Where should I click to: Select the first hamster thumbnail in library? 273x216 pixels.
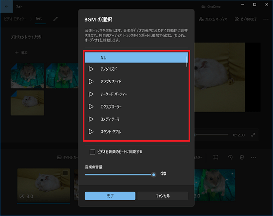pos(27,76)
